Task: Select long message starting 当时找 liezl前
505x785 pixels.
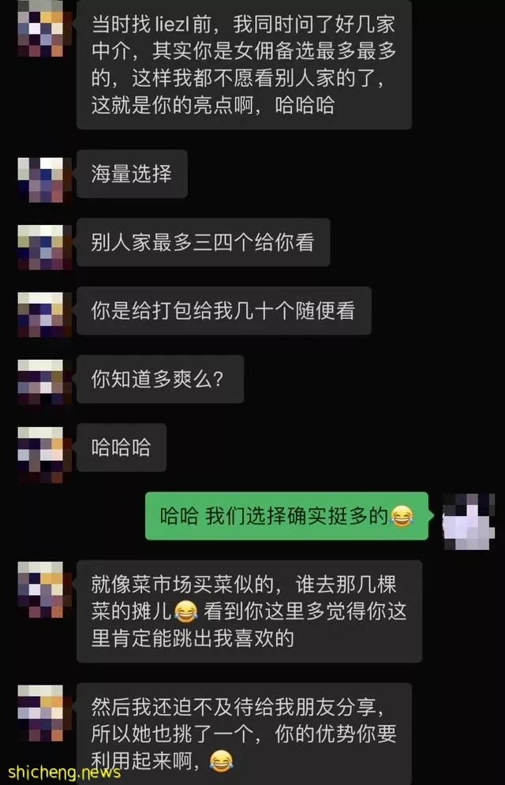Action: click(245, 65)
